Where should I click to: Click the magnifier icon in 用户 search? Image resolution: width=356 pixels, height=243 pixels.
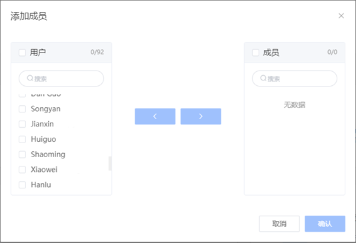pyautogui.click(x=30, y=78)
